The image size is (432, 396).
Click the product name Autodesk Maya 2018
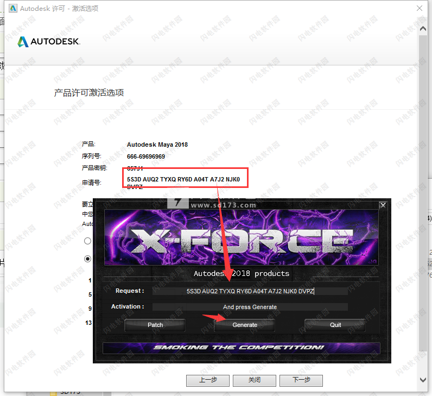point(157,144)
